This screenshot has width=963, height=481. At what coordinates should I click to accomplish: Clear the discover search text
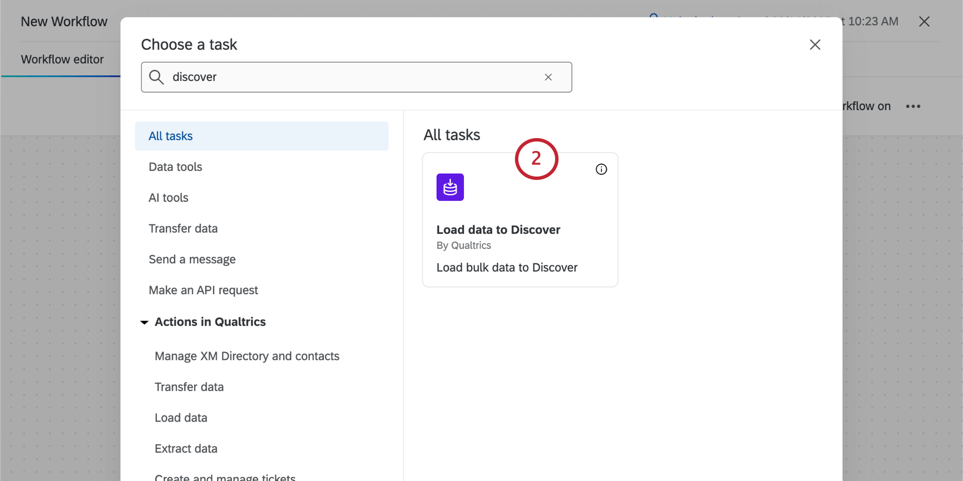(x=548, y=77)
